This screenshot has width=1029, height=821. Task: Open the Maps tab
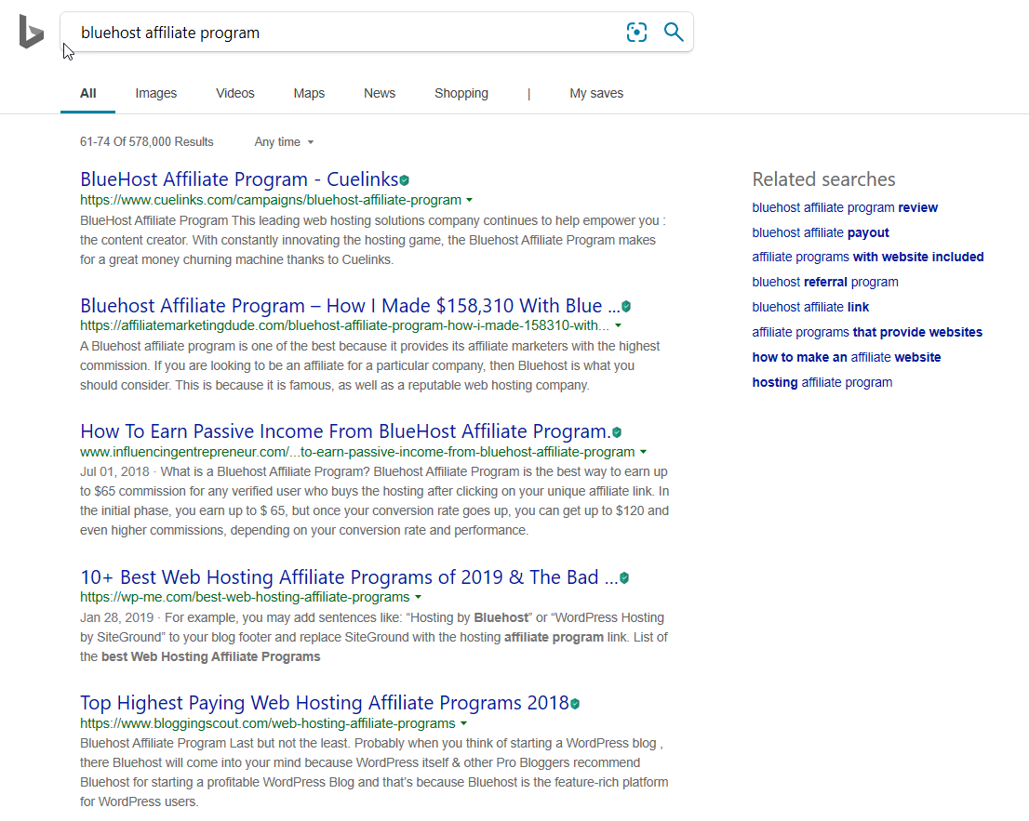click(x=309, y=93)
